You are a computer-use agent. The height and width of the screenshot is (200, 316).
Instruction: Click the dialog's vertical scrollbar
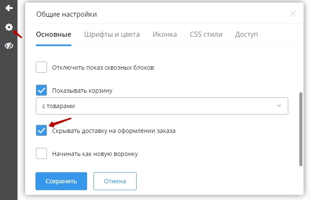tap(301, 128)
